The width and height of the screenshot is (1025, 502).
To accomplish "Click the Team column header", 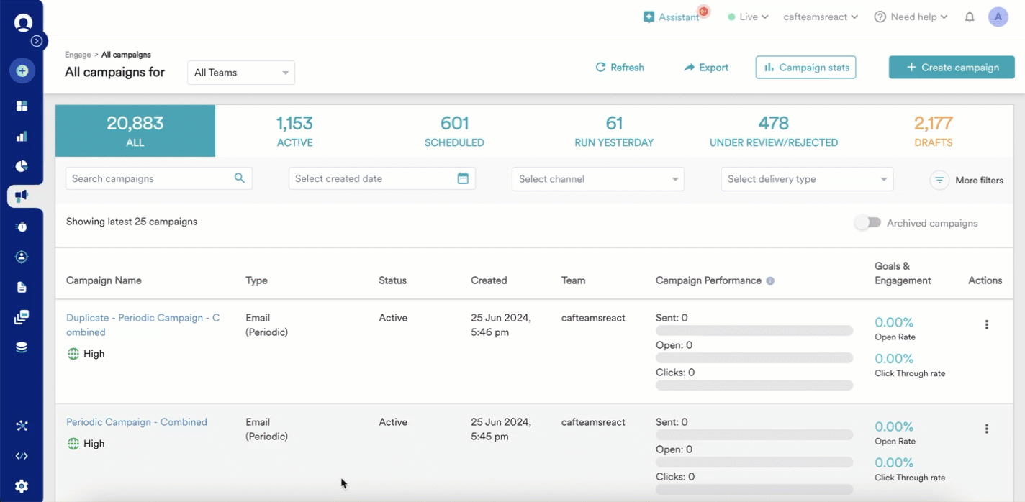I will 573,280.
